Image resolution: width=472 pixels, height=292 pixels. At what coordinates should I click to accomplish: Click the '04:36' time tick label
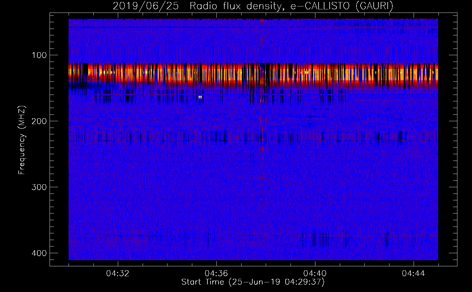[216, 274]
